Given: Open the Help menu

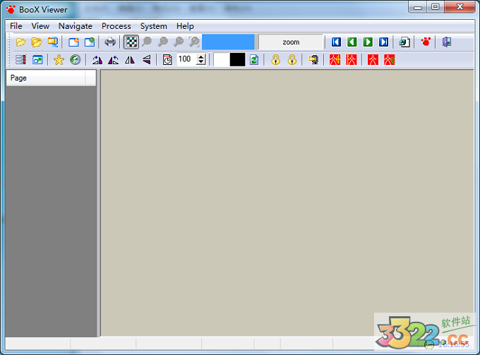Looking at the screenshot, I should point(185,26).
